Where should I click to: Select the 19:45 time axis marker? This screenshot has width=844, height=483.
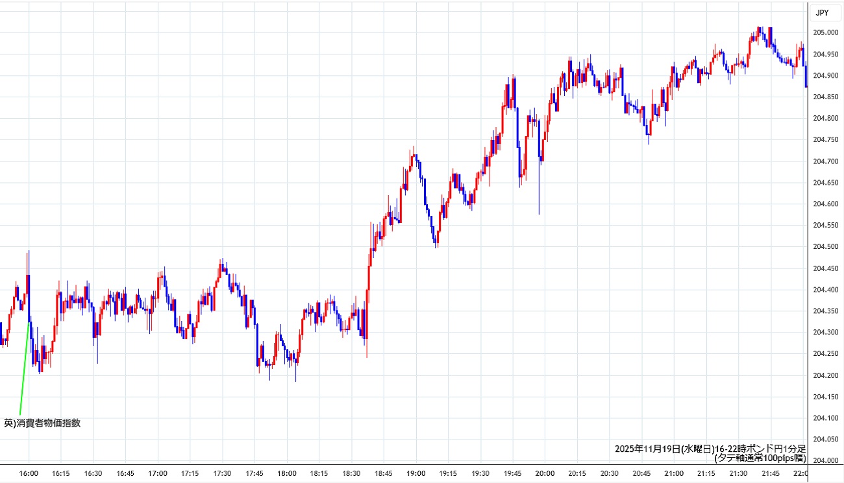click(512, 473)
